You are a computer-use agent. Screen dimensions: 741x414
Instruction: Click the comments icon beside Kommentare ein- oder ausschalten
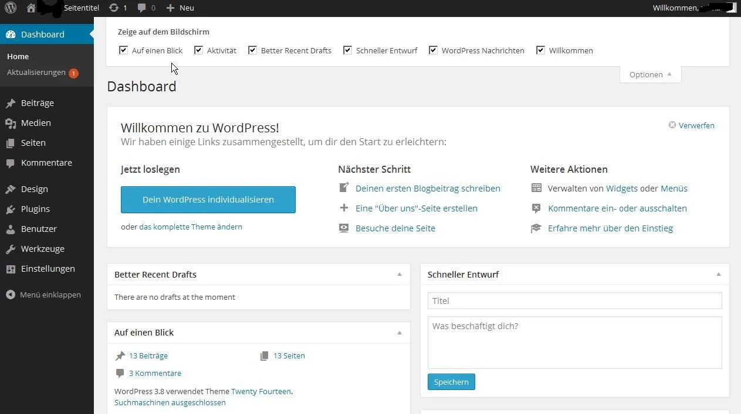[x=536, y=208]
